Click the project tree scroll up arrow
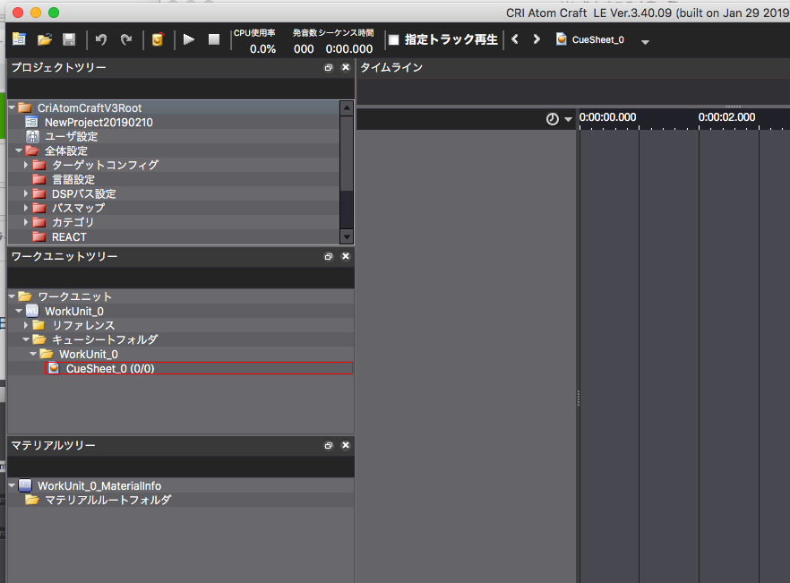The height and width of the screenshot is (583, 790). coord(347,108)
